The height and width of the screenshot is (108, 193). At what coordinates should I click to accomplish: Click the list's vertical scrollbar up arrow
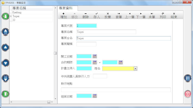55,8
